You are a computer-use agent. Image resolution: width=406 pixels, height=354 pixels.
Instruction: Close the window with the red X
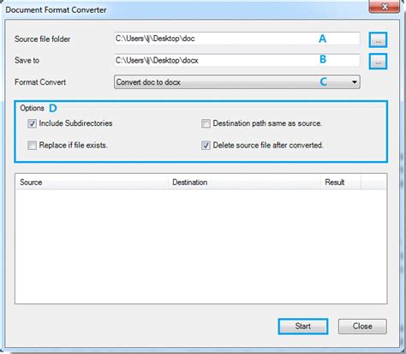[384, 6]
